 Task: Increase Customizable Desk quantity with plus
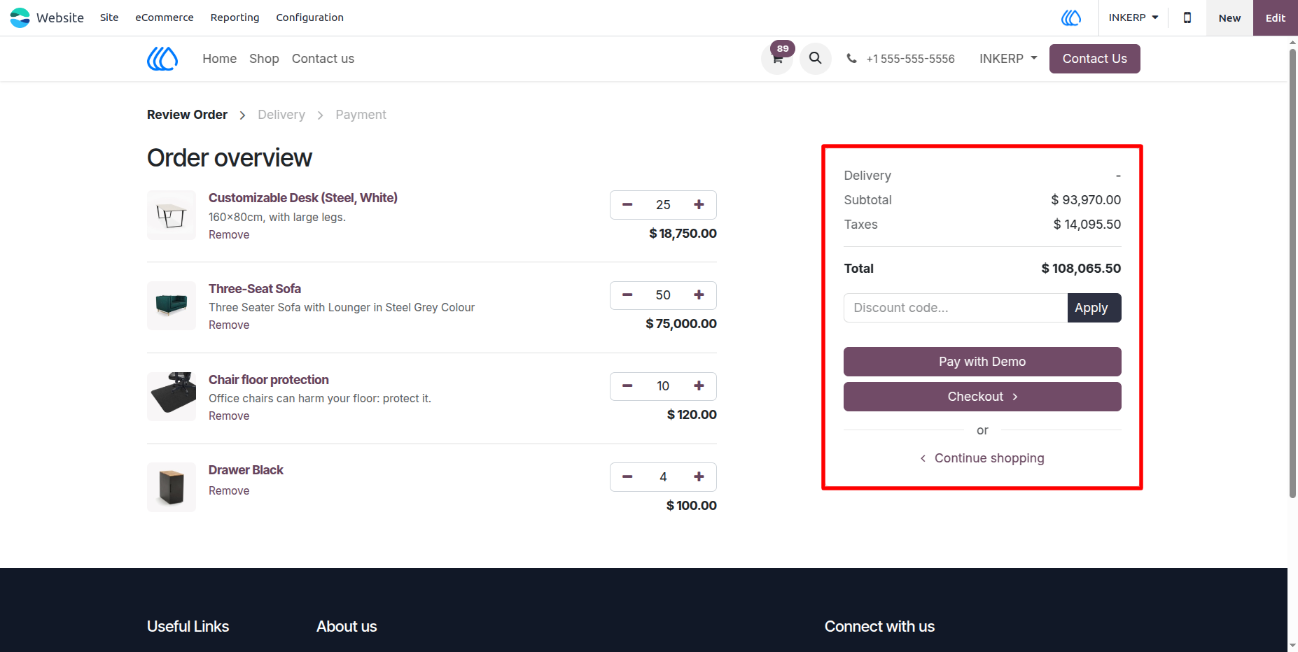(x=699, y=204)
